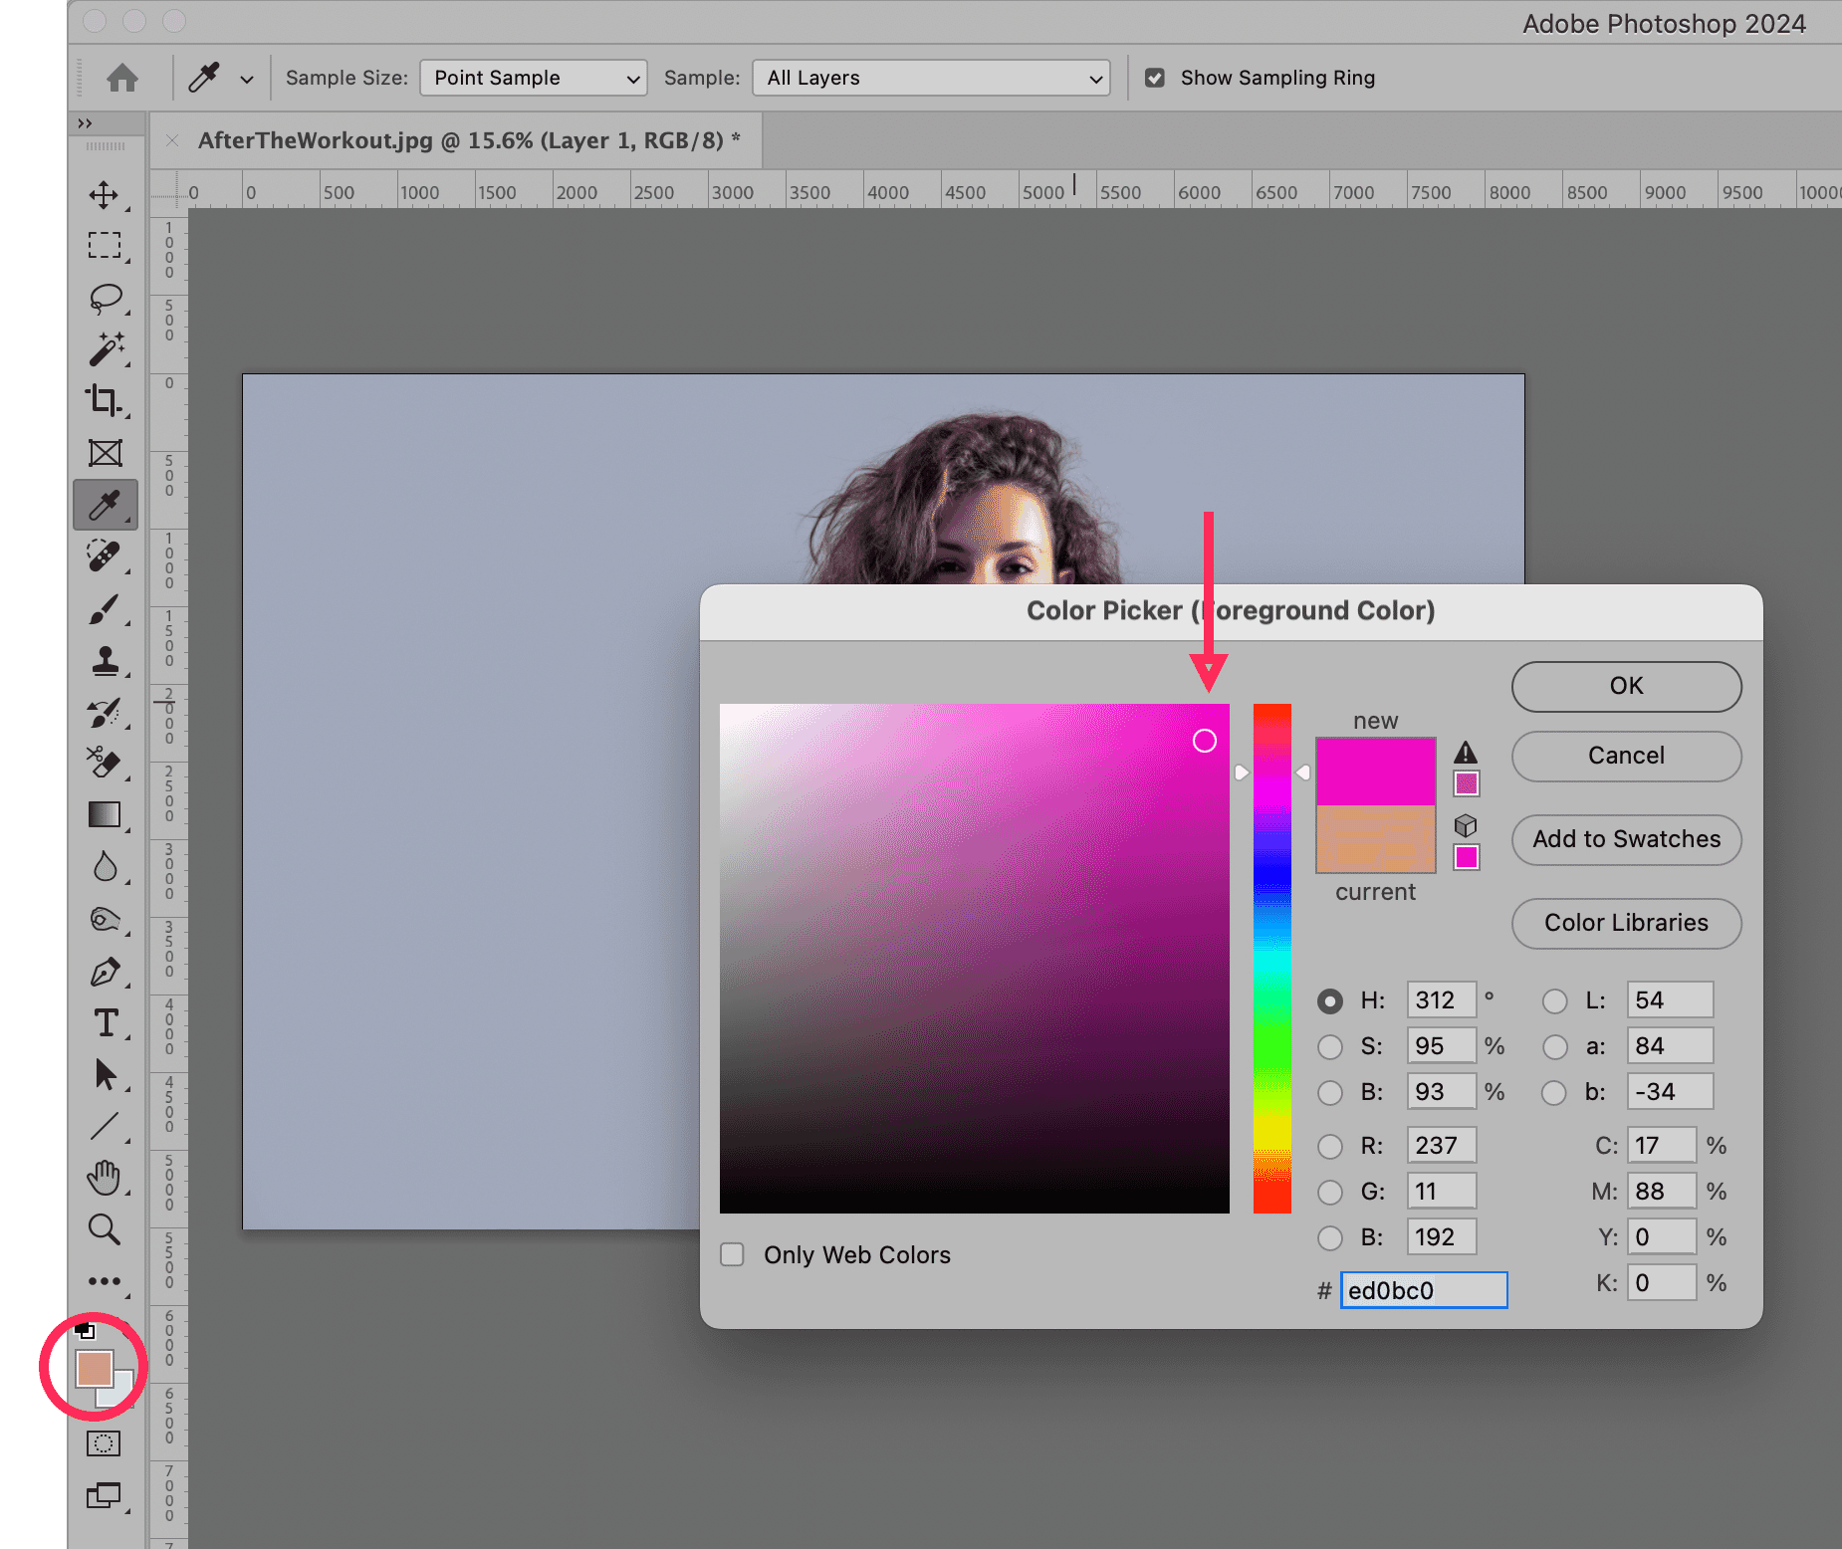Click the hex color input field
The width and height of the screenshot is (1842, 1549).
point(1423,1290)
